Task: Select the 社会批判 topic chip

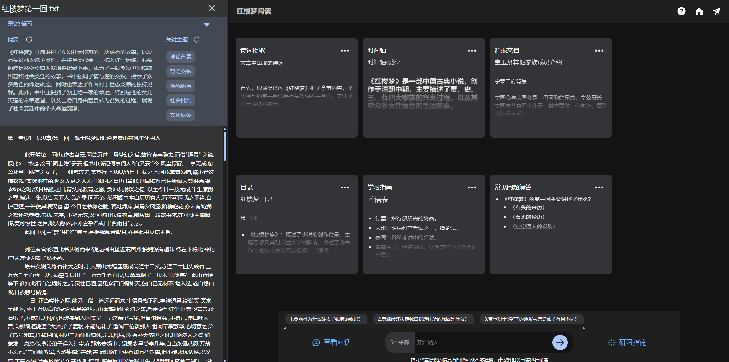Action: pyautogui.click(x=181, y=100)
